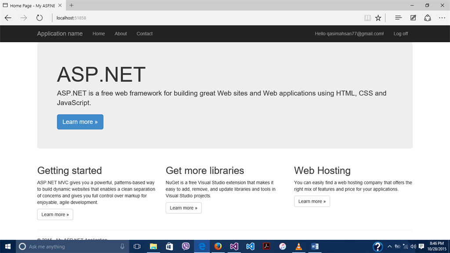Go back with the browser back arrow
Image resolution: width=450 pixels, height=253 pixels.
coord(8,18)
